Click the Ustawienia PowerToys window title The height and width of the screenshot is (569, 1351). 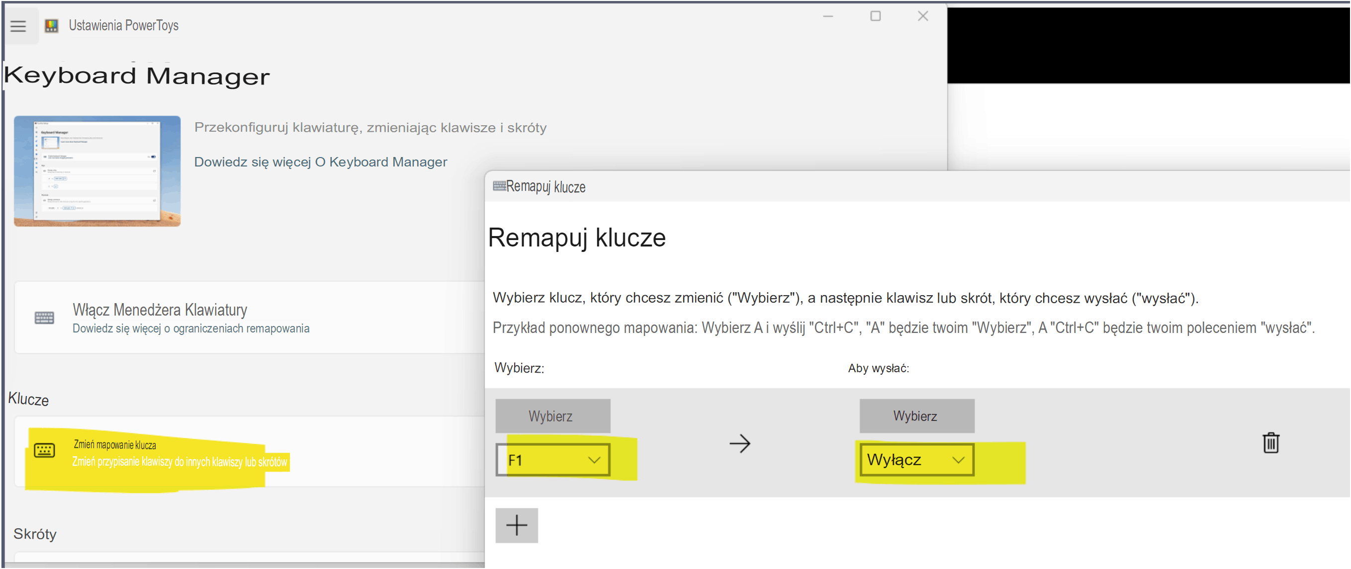click(x=123, y=25)
